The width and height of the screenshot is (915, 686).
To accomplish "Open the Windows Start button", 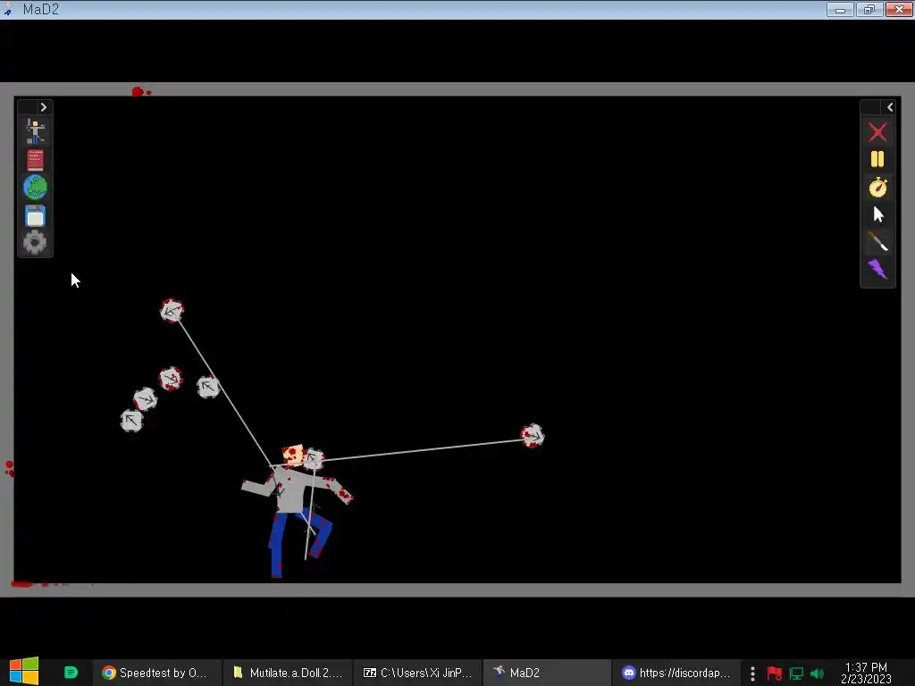I will (24, 672).
